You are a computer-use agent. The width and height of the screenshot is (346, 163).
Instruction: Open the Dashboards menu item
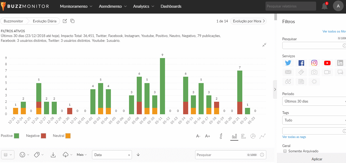click(x=171, y=6)
